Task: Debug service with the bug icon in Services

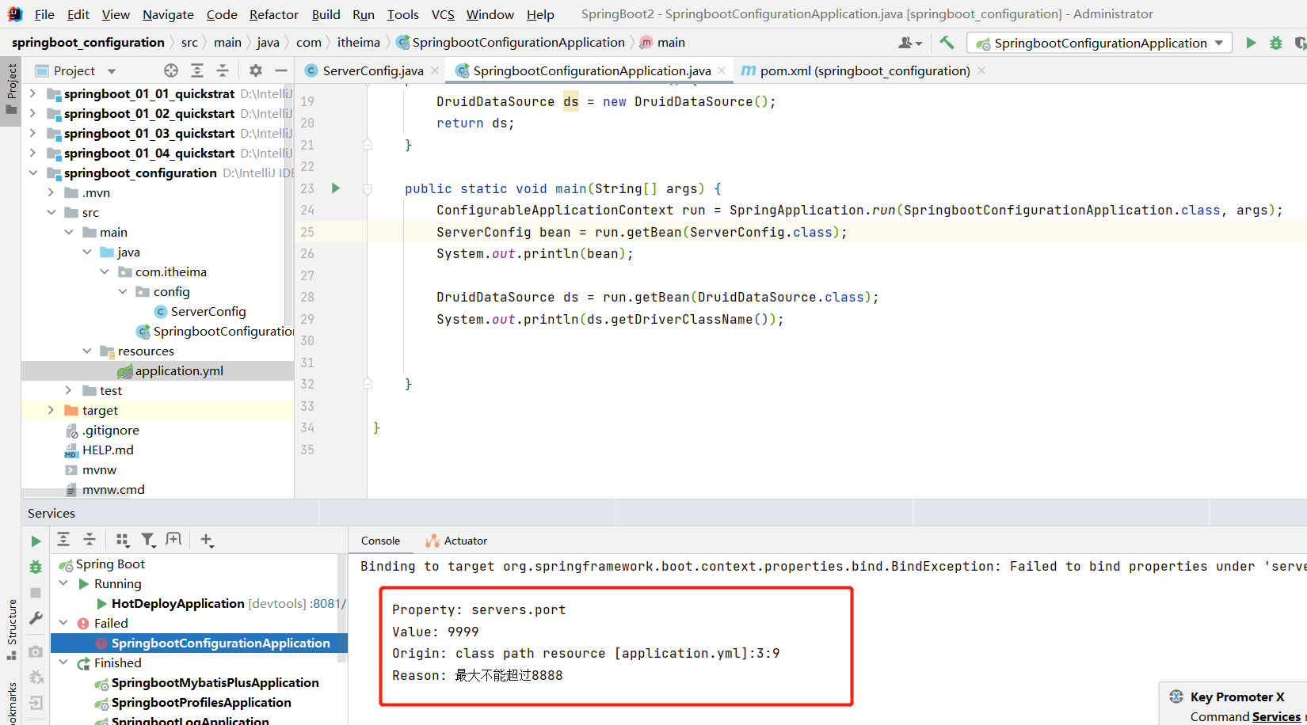Action: point(36,567)
